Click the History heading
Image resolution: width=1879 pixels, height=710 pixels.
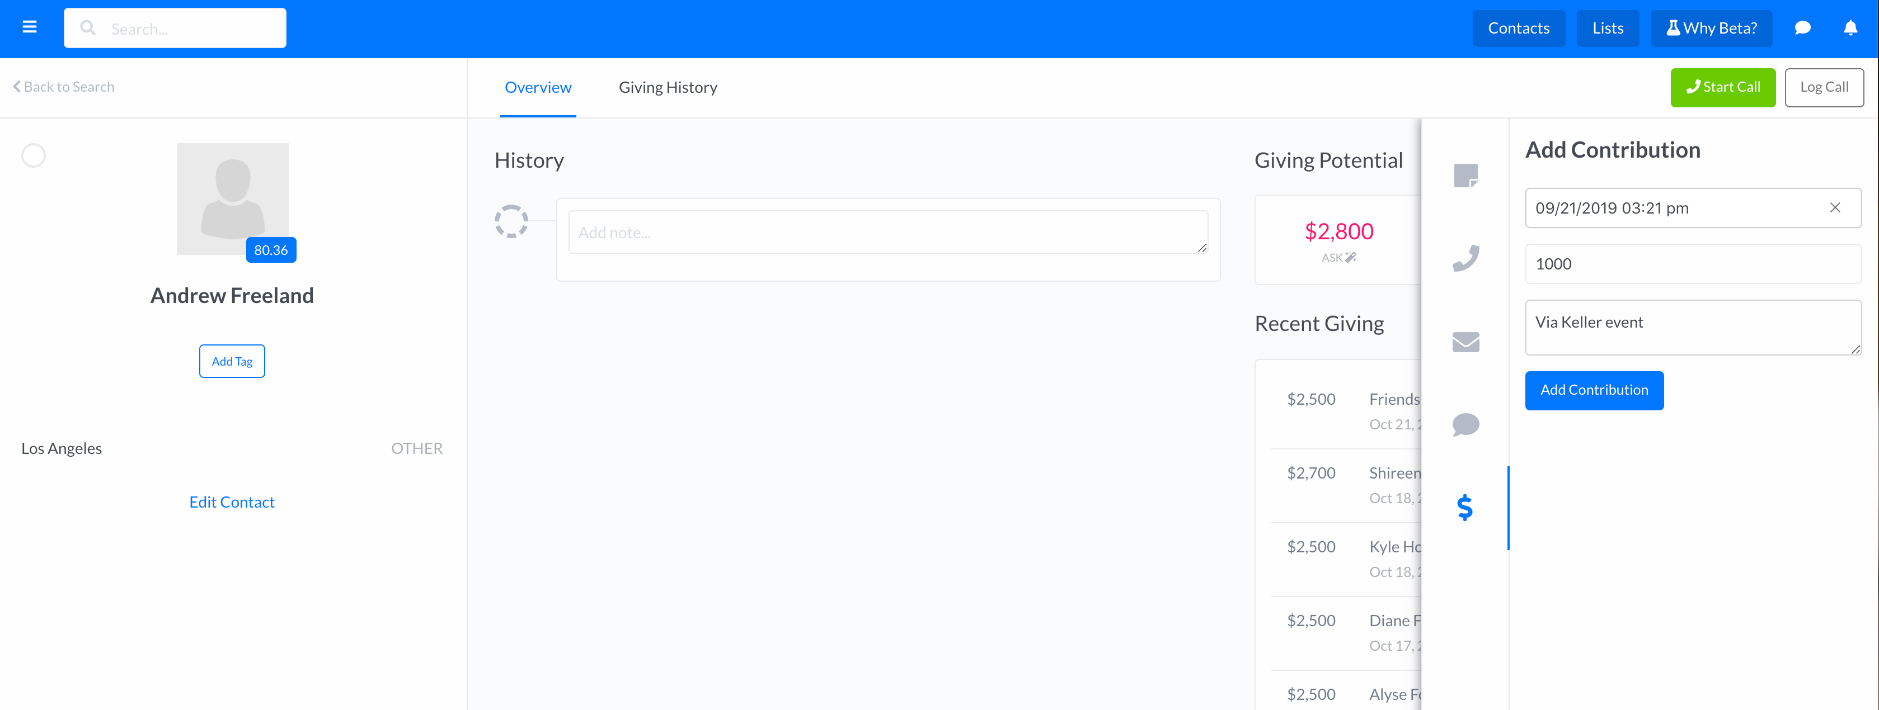click(x=529, y=160)
